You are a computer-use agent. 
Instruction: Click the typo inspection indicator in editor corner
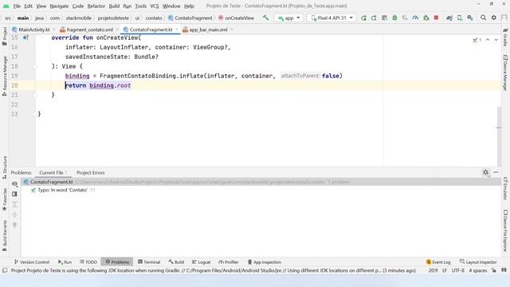(477, 40)
